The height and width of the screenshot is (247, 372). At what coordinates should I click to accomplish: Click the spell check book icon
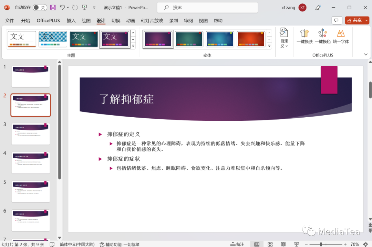pos(52,244)
